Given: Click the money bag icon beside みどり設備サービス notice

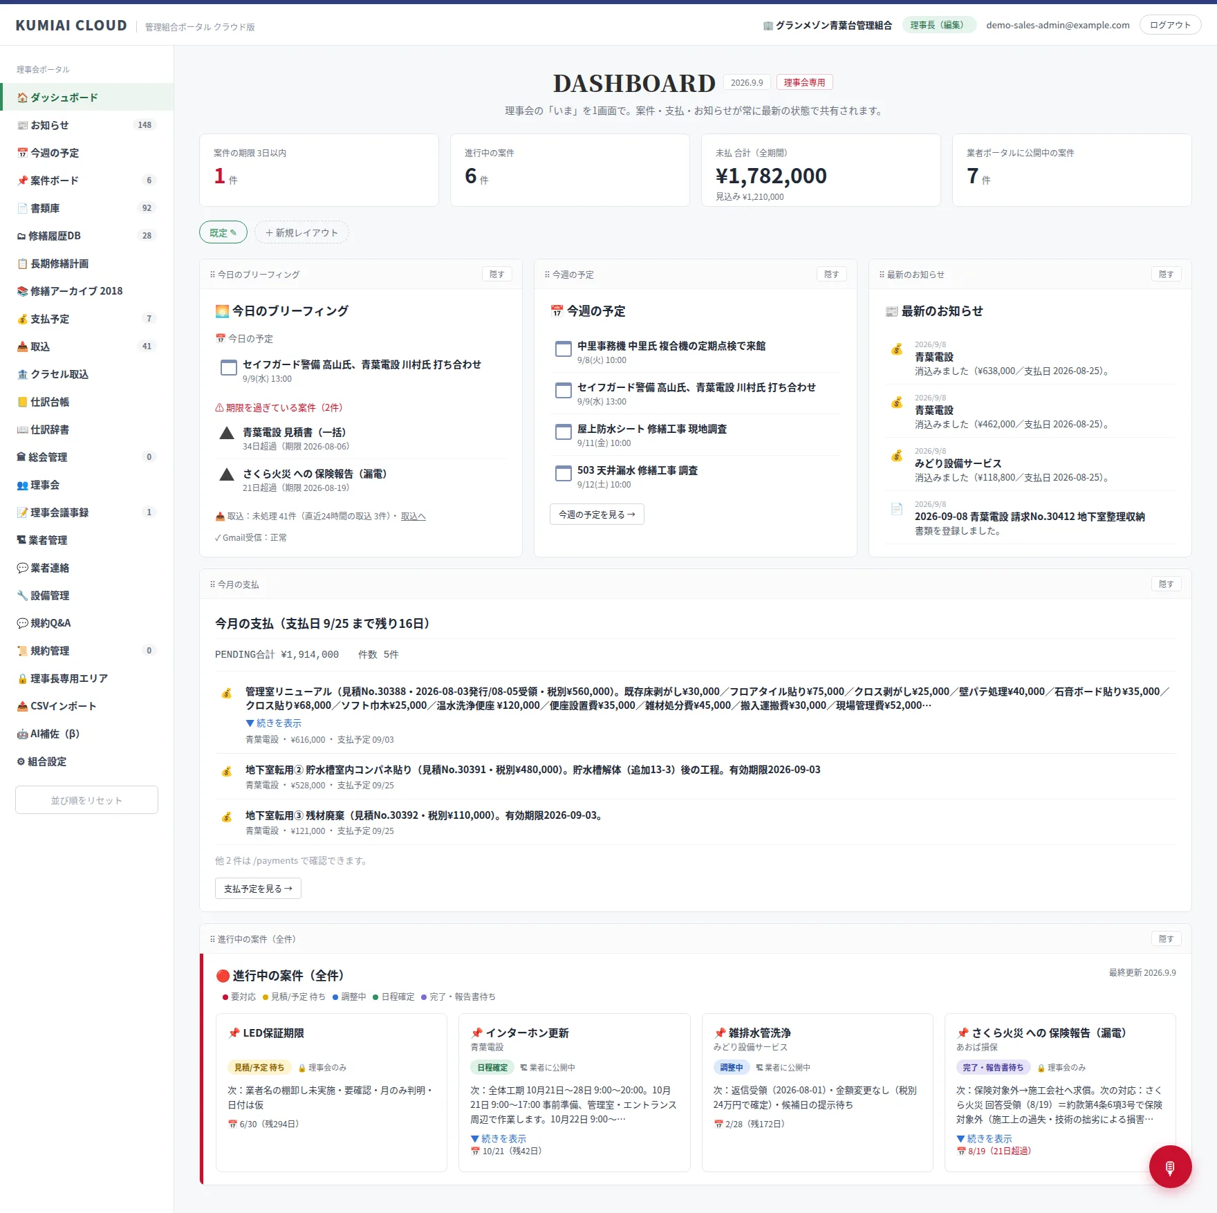Looking at the screenshot, I should 897,456.
